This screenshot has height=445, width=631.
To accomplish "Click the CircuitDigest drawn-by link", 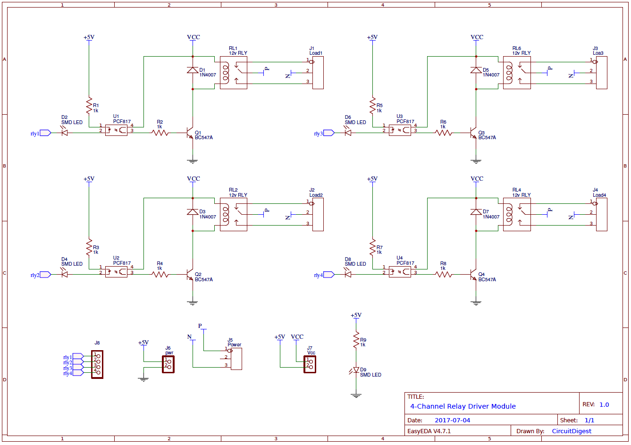I will (572, 431).
